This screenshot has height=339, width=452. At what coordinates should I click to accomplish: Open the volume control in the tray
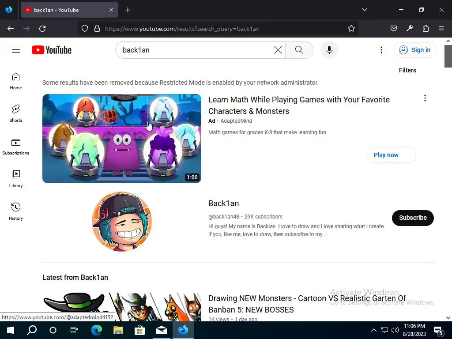(x=395, y=330)
